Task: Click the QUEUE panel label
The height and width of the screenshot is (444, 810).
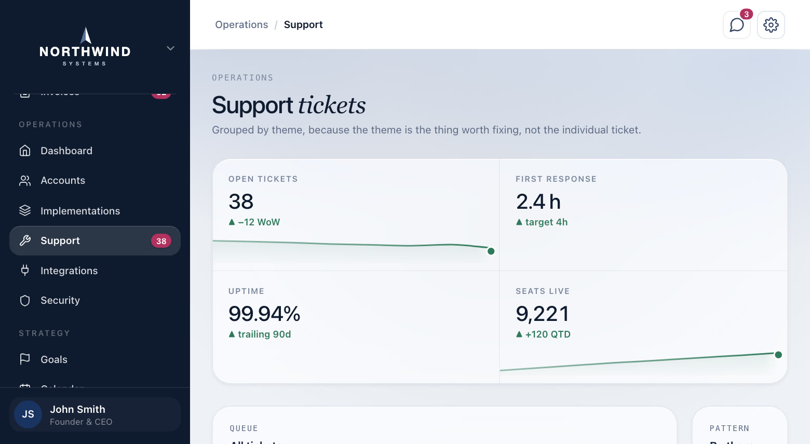Action: 244,428
